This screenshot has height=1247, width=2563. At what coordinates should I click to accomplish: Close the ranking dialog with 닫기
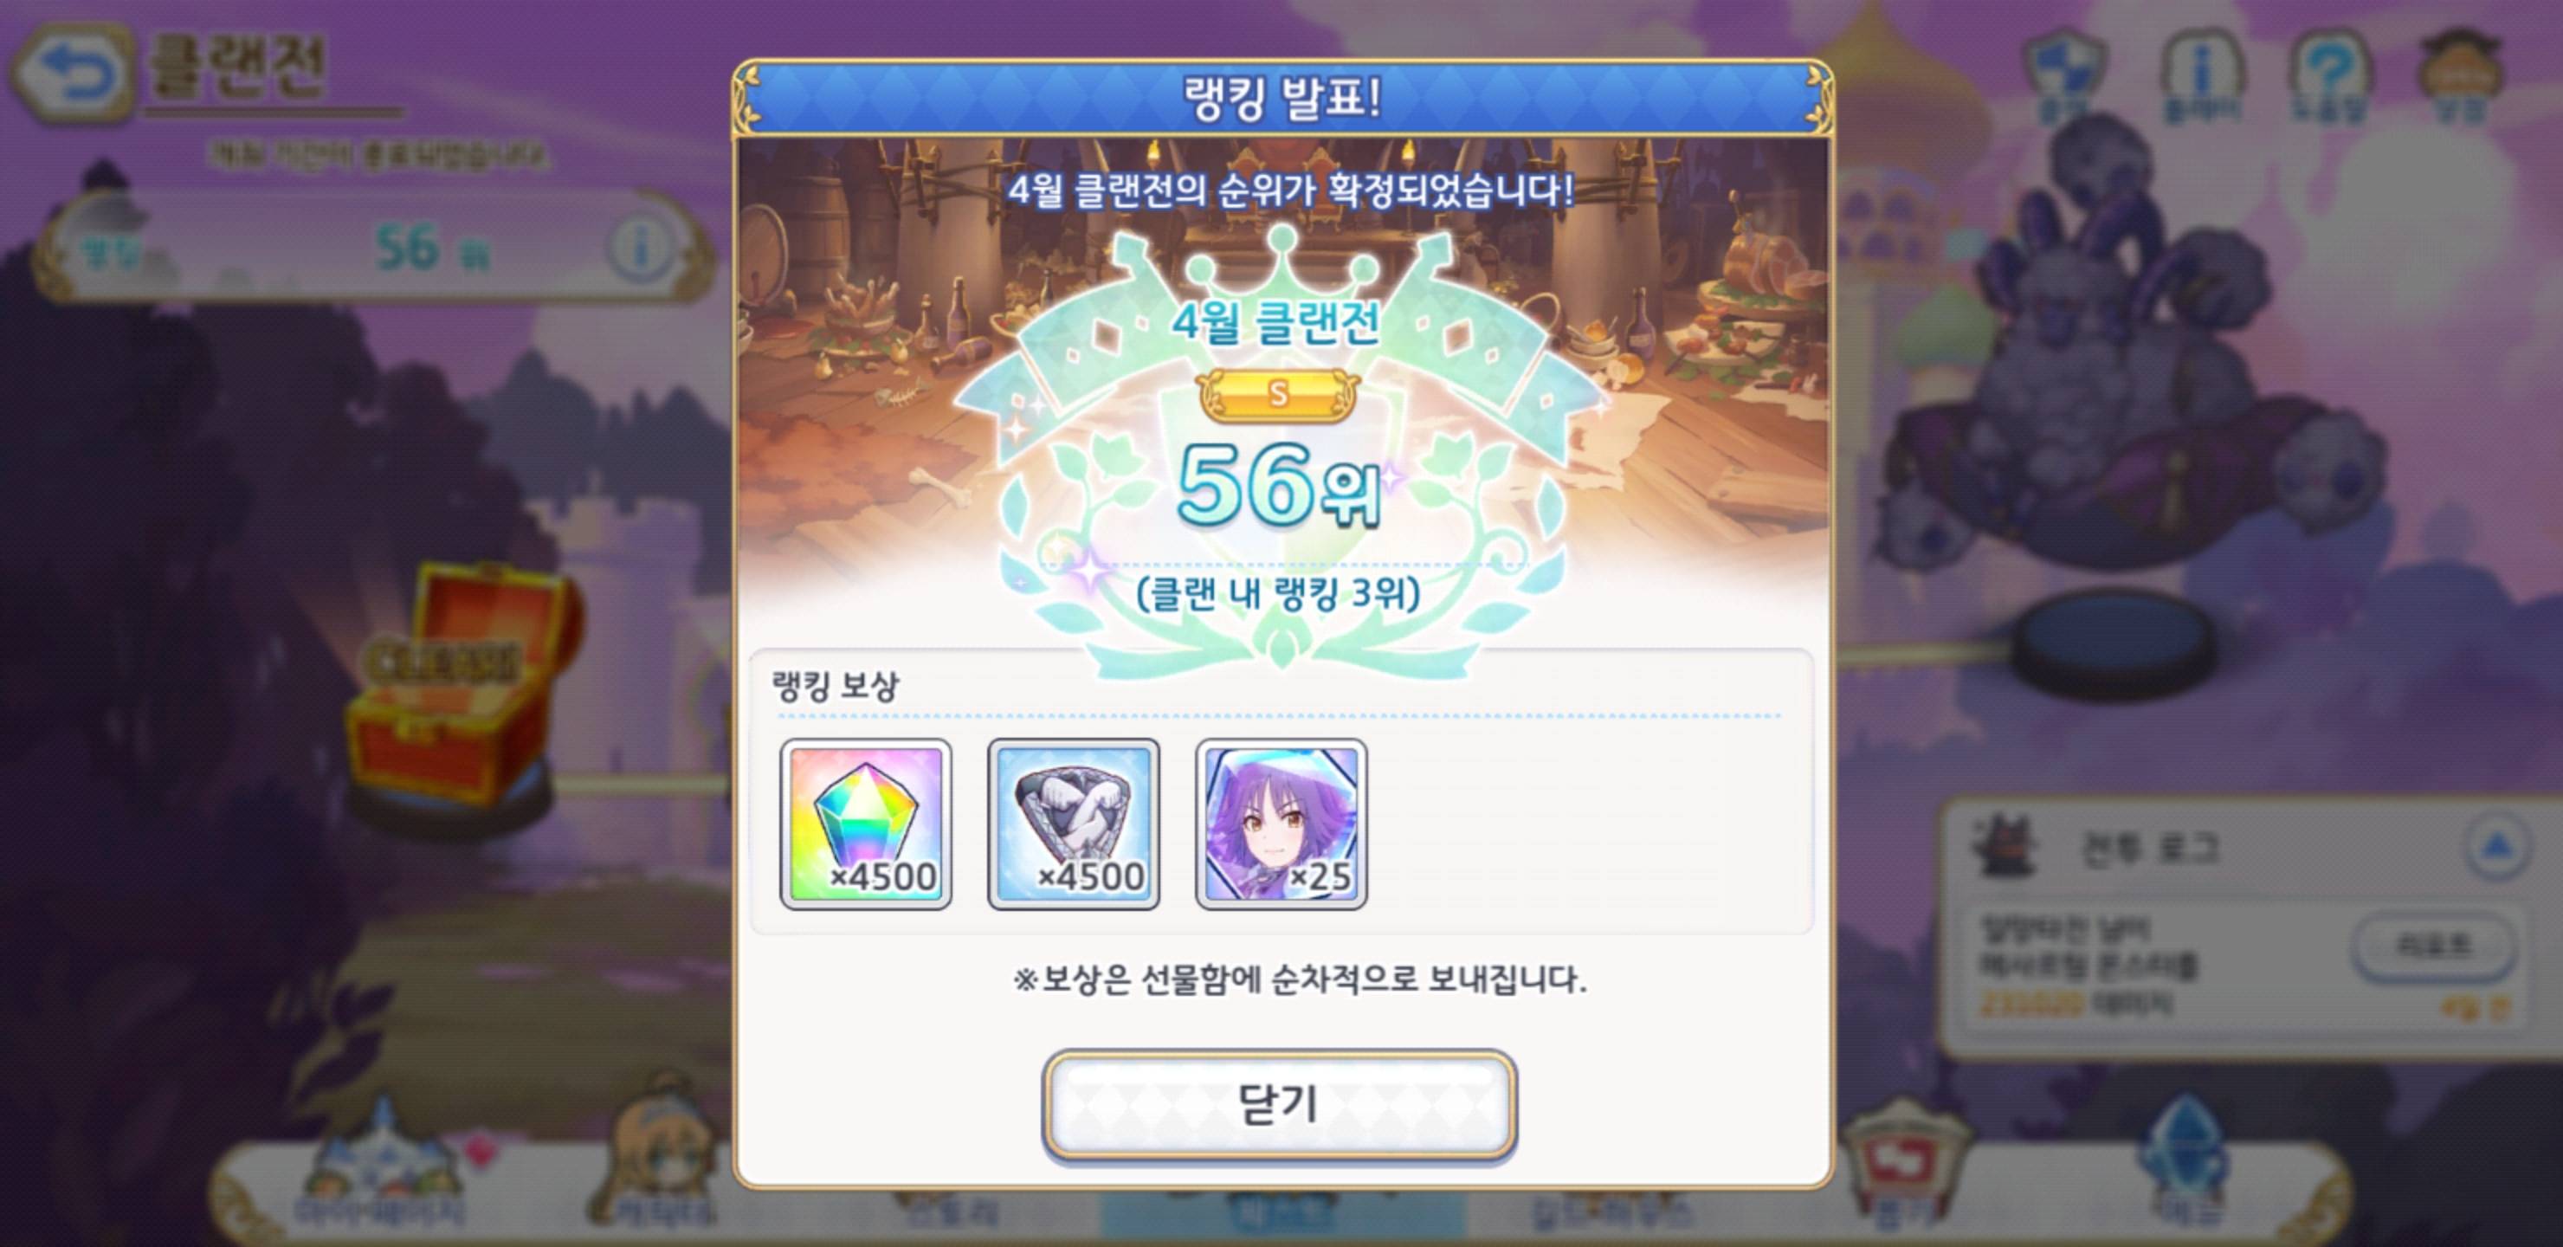1280,1105
